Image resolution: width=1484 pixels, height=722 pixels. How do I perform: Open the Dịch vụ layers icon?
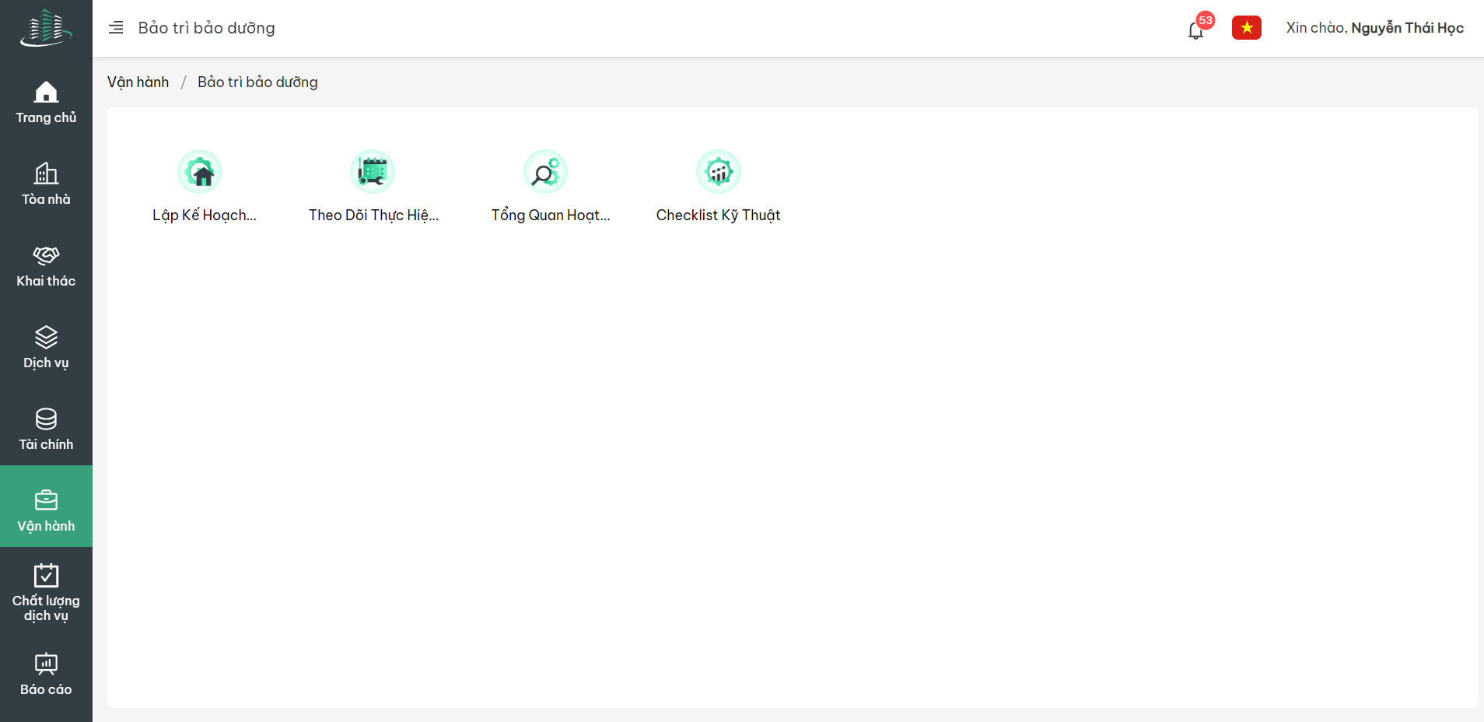46,337
